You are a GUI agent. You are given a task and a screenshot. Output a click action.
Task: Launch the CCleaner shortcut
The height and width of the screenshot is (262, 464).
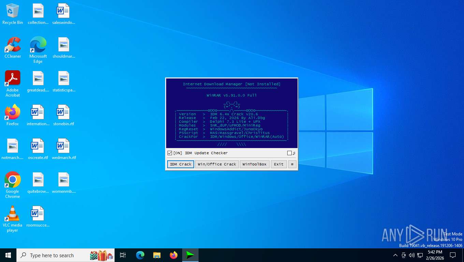tap(13, 48)
